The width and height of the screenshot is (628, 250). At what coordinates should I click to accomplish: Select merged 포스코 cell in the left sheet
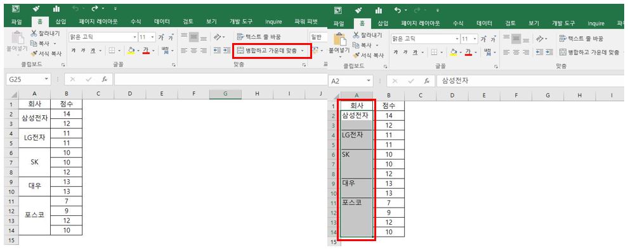click(x=35, y=215)
